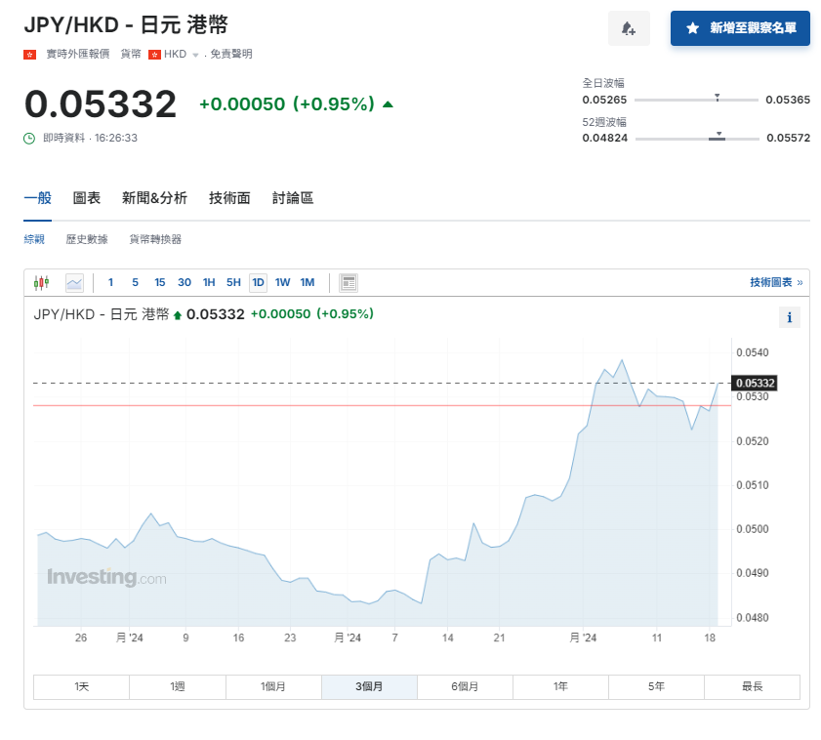The width and height of the screenshot is (821, 740).
Task: Click the chart info 'i' icon
Action: tap(790, 316)
